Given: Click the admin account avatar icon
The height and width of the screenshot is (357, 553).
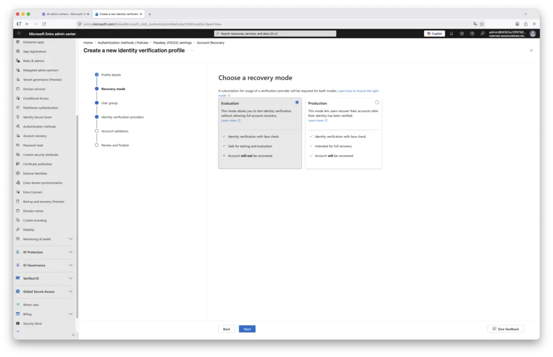Looking at the screenshot, I should click(532, 34).
